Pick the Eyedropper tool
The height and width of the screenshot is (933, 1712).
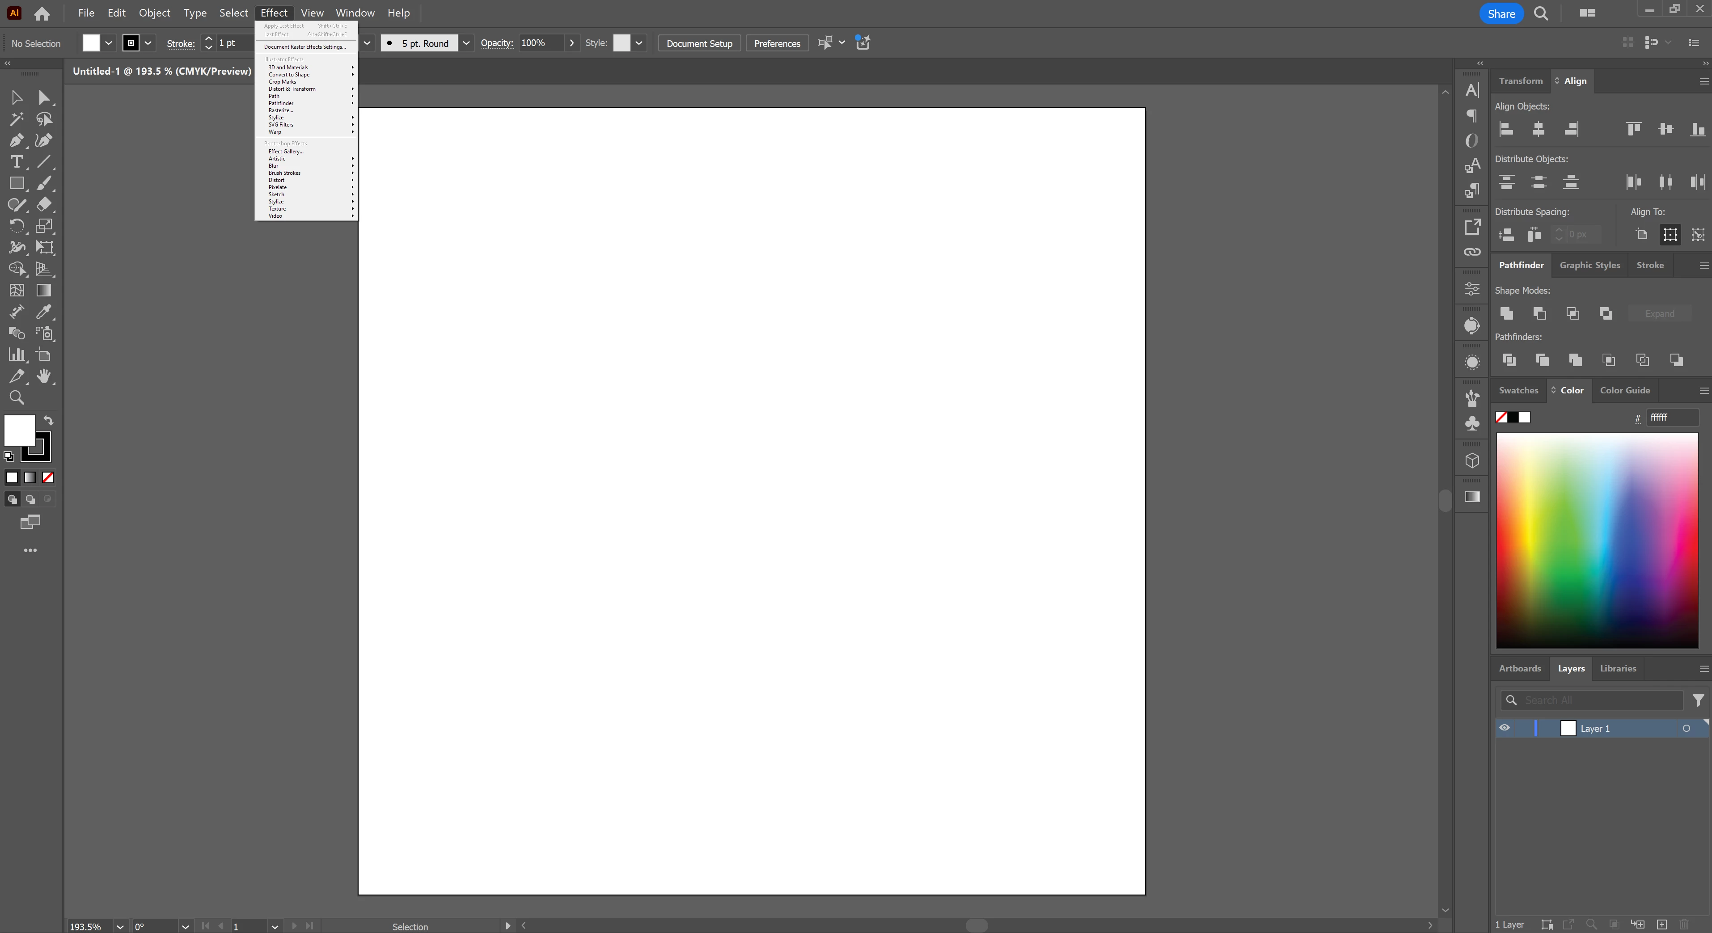44,312
